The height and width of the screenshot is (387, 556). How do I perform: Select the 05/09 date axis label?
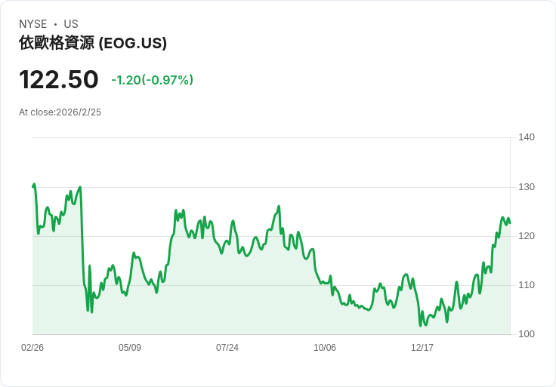pos(130,347)
